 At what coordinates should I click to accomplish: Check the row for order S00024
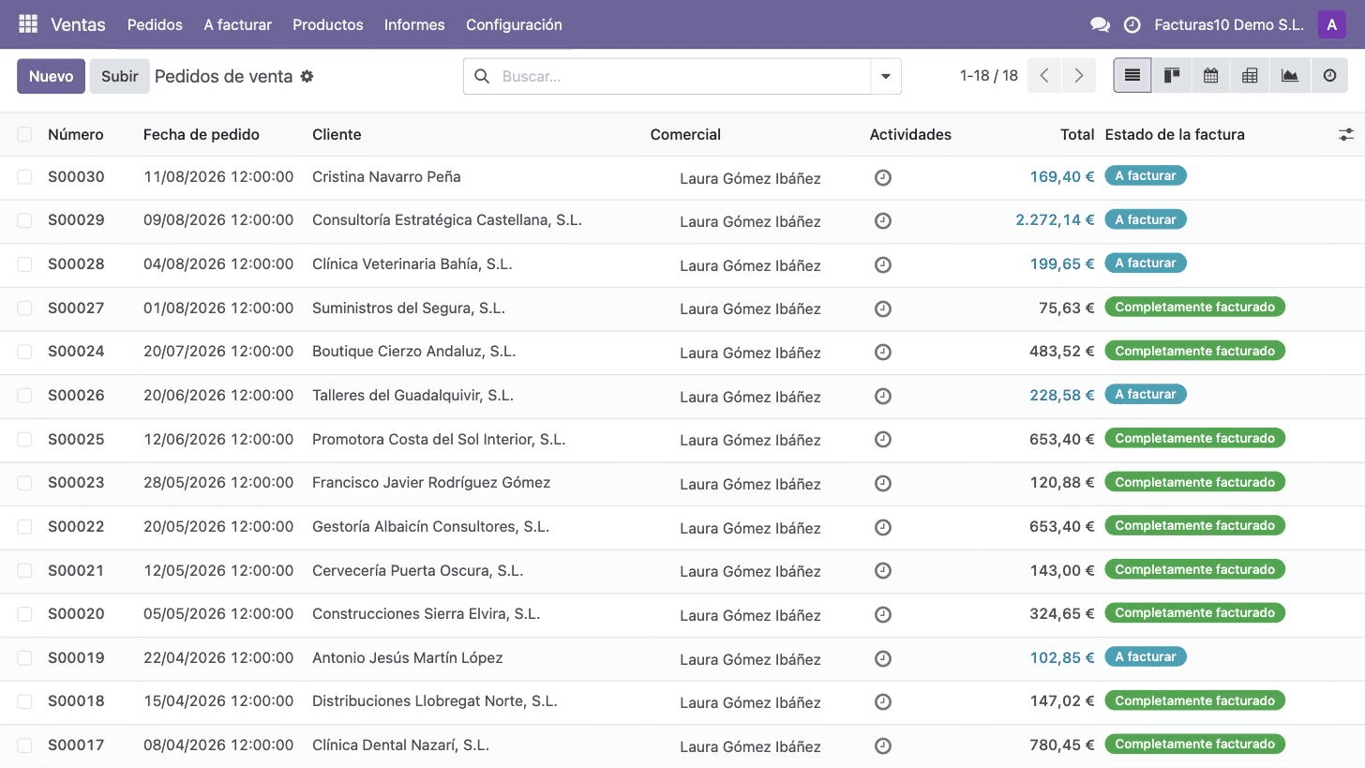[x=24, y=352]
